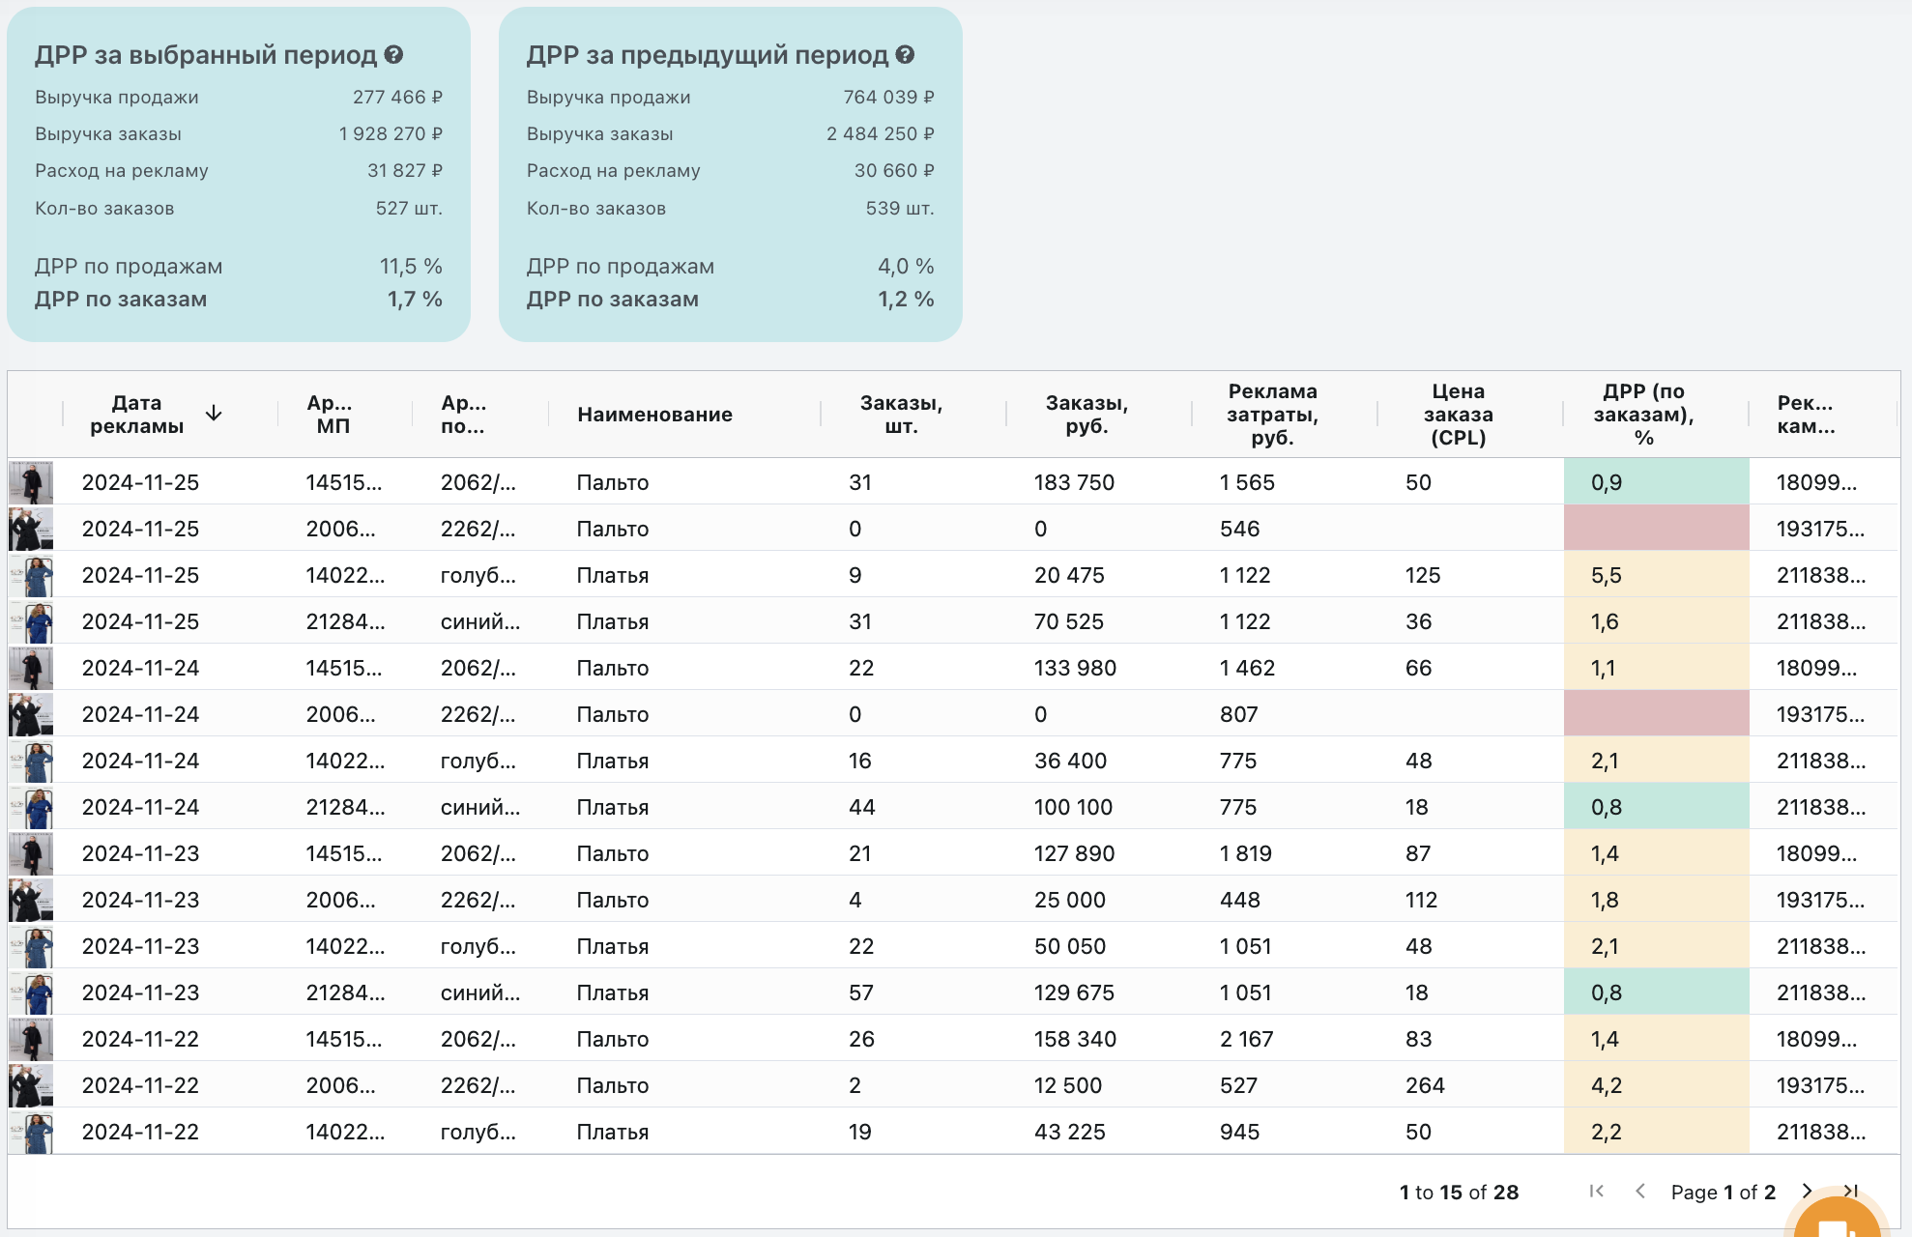Click coat thumbnail in first table row
Screen dimensions: 1912x1237
[x=31, y=482]
